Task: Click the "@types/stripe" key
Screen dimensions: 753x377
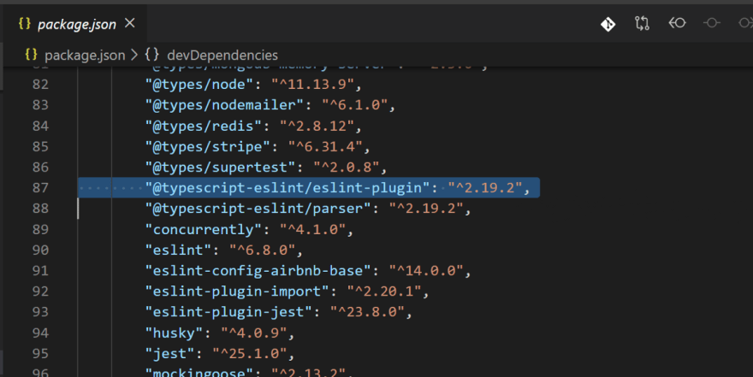Action: point(207,146)
